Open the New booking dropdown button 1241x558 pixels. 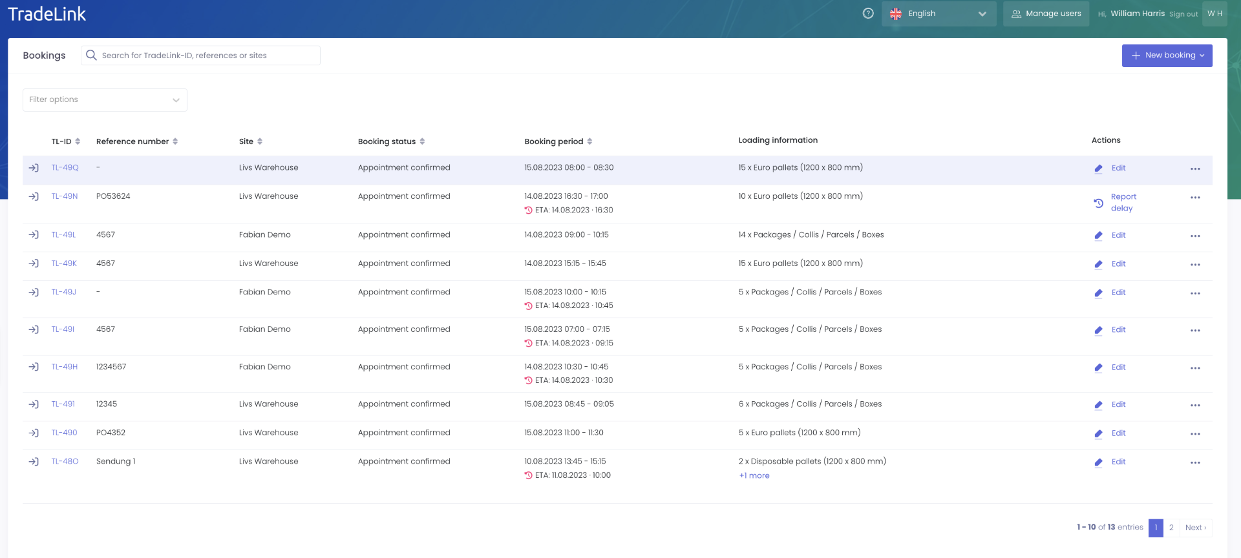pos(1167,56)
